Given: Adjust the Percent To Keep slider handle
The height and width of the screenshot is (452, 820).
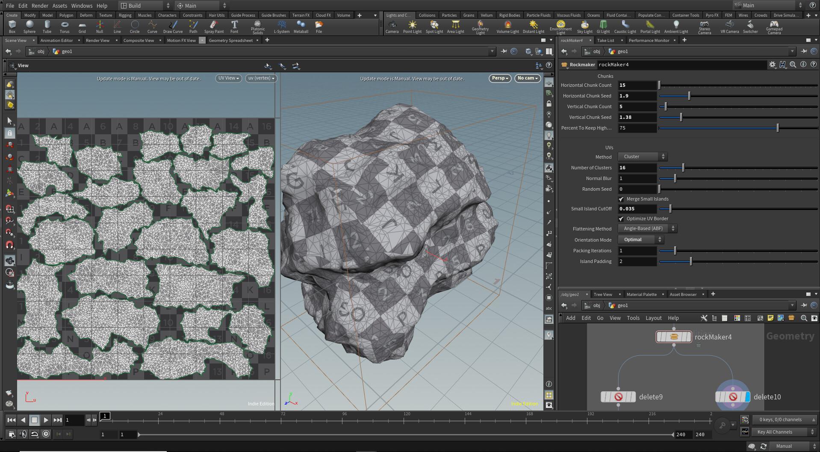Looking at the screenshot, I should (x=778, y=128).
